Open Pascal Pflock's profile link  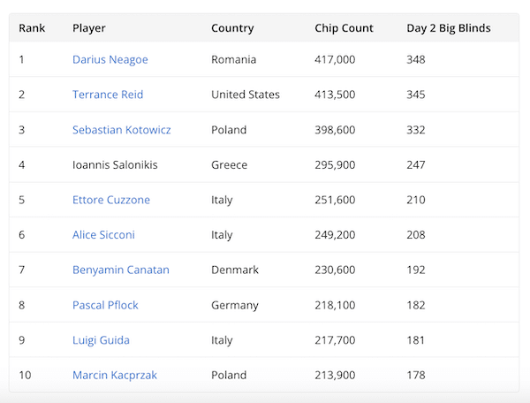[105, 305]
